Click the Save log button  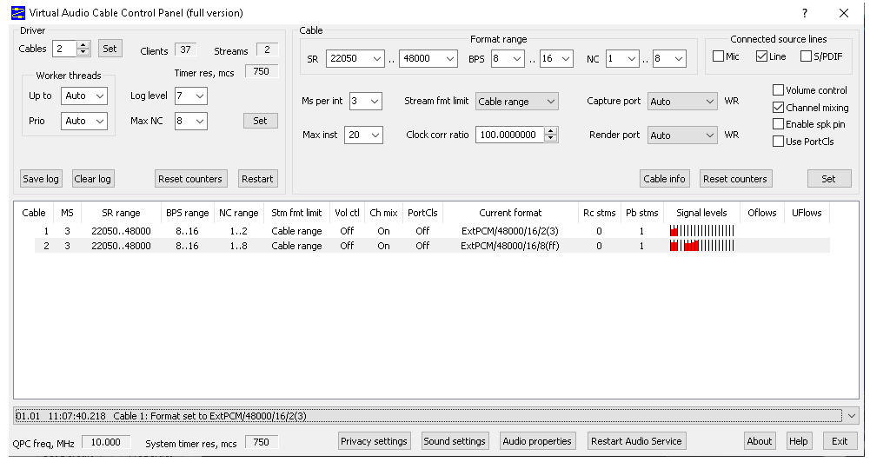click(x=41, y=179)
